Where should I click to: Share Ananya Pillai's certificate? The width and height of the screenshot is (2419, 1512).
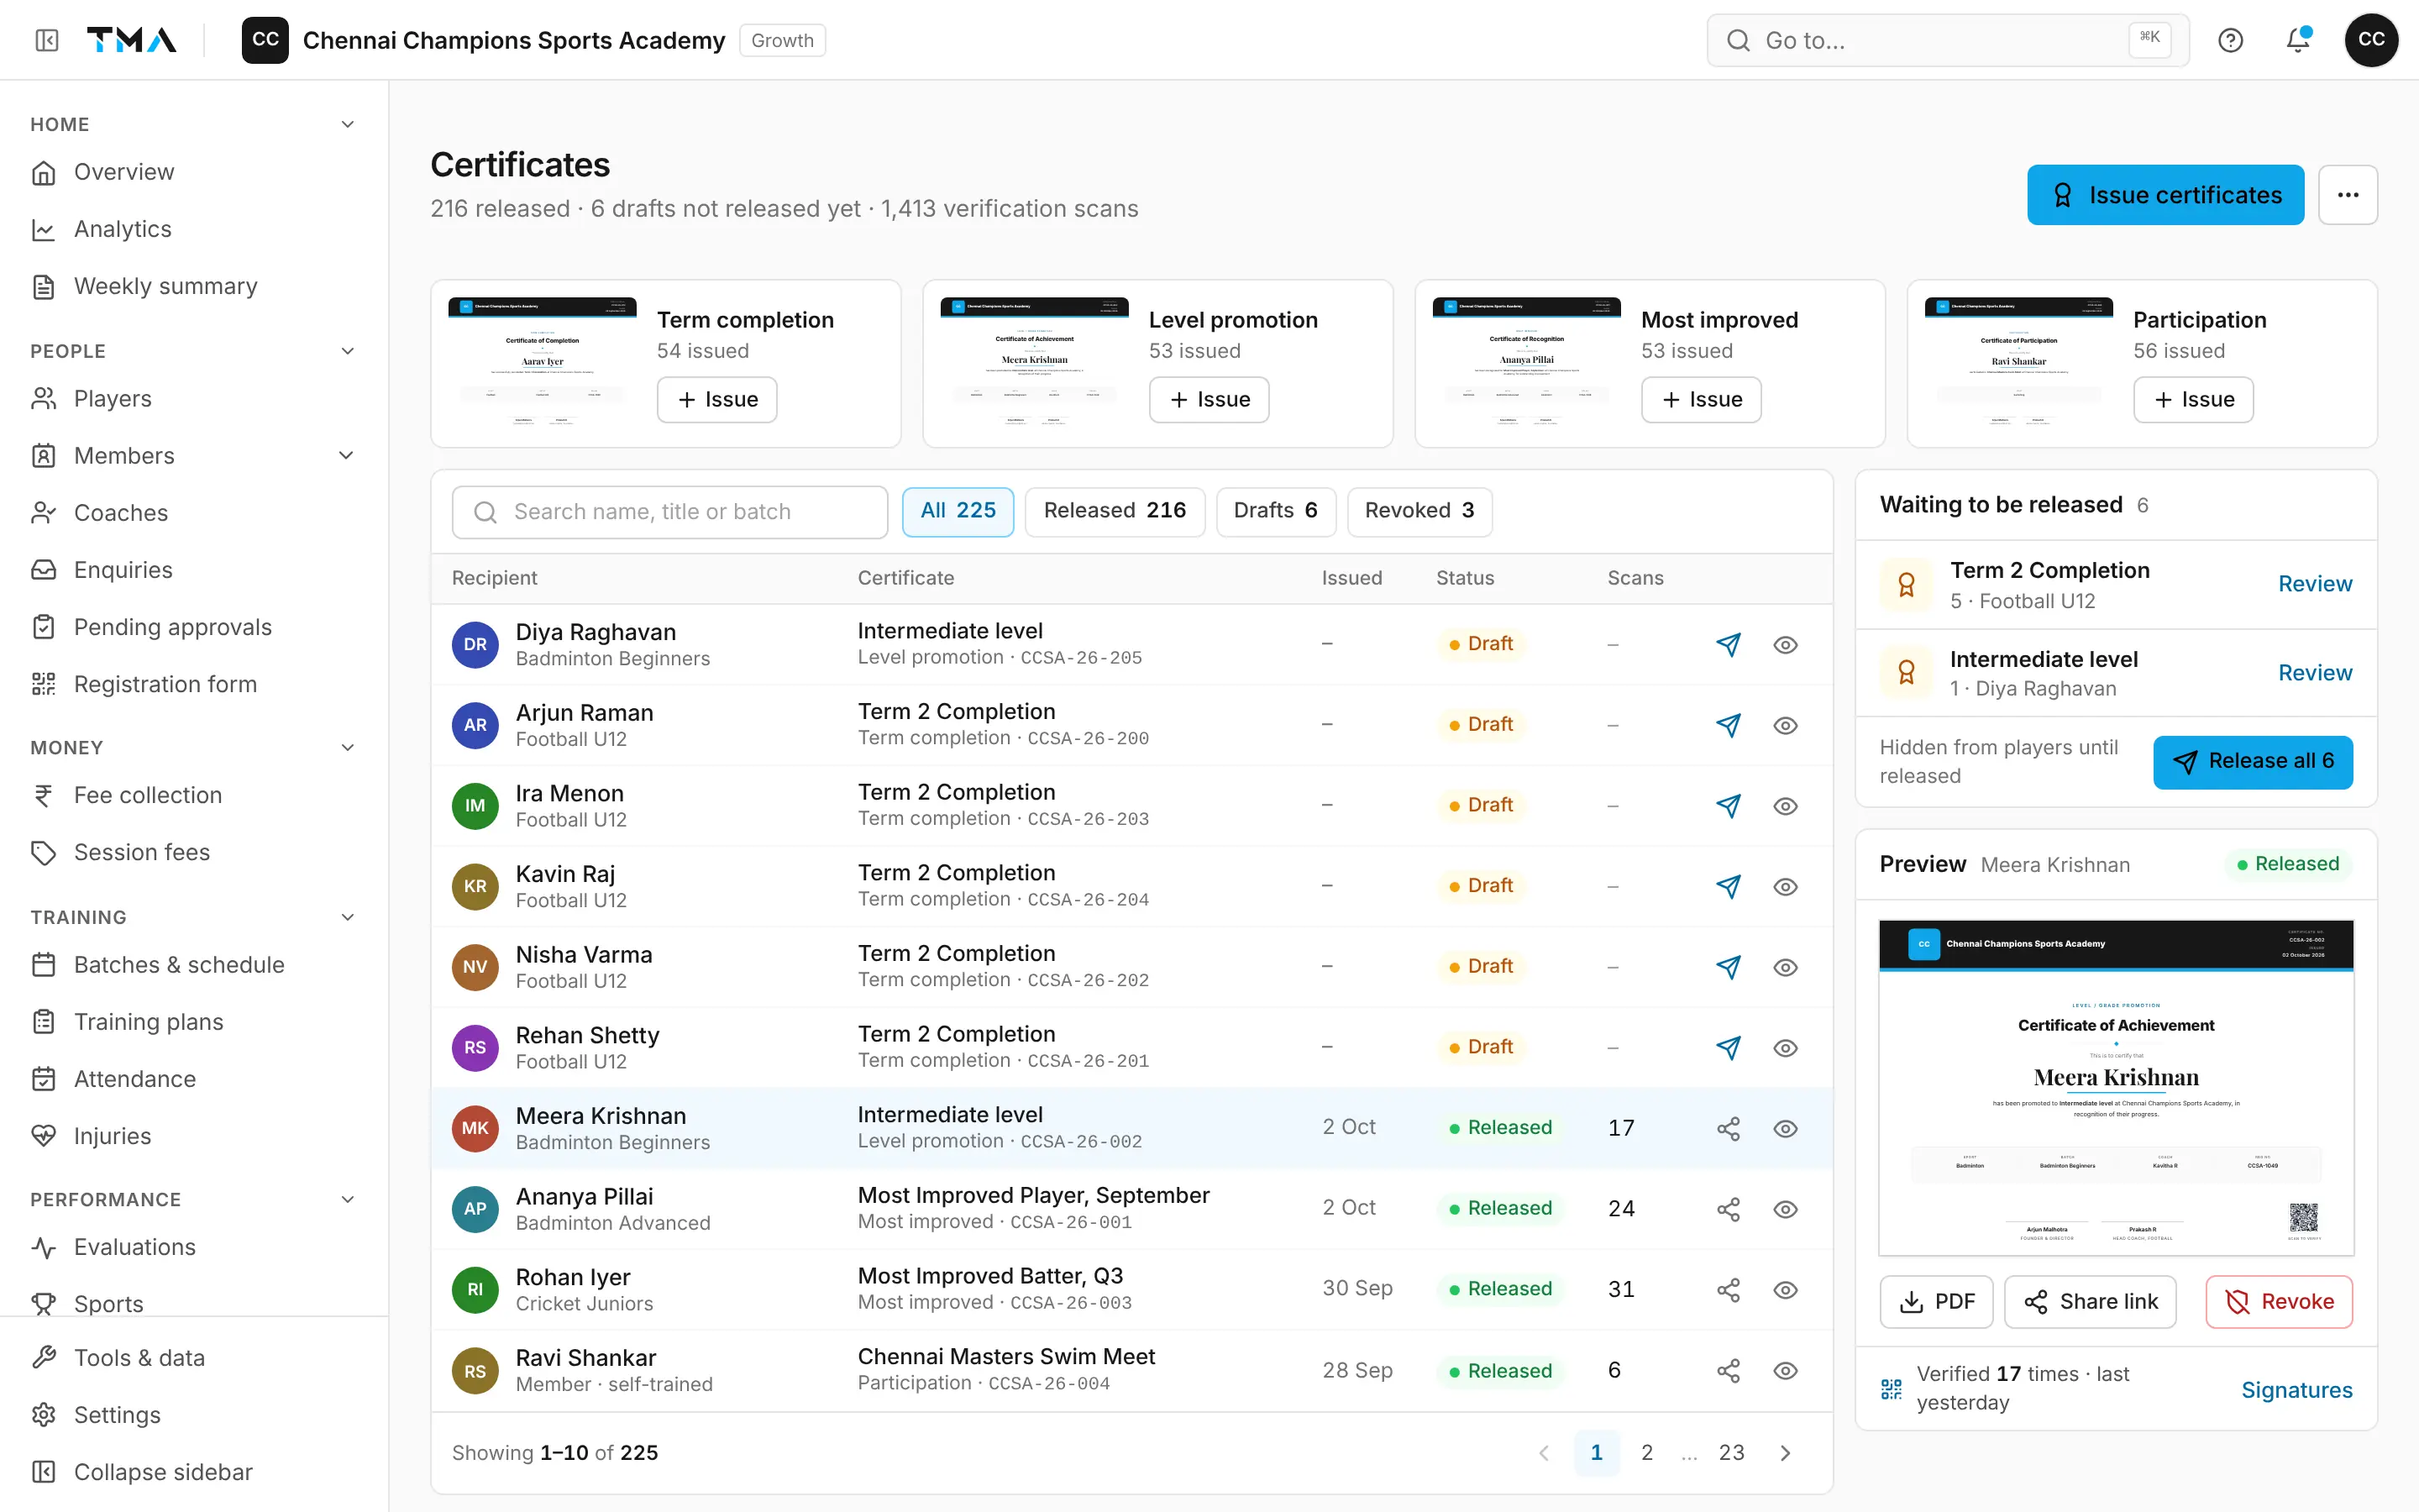pos(1729,1209)
